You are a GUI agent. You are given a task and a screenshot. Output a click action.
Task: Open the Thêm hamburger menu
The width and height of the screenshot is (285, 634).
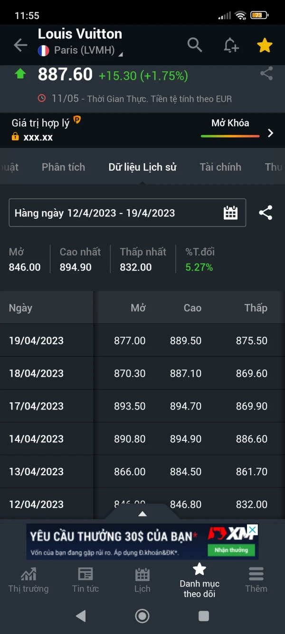pos(256,580)
